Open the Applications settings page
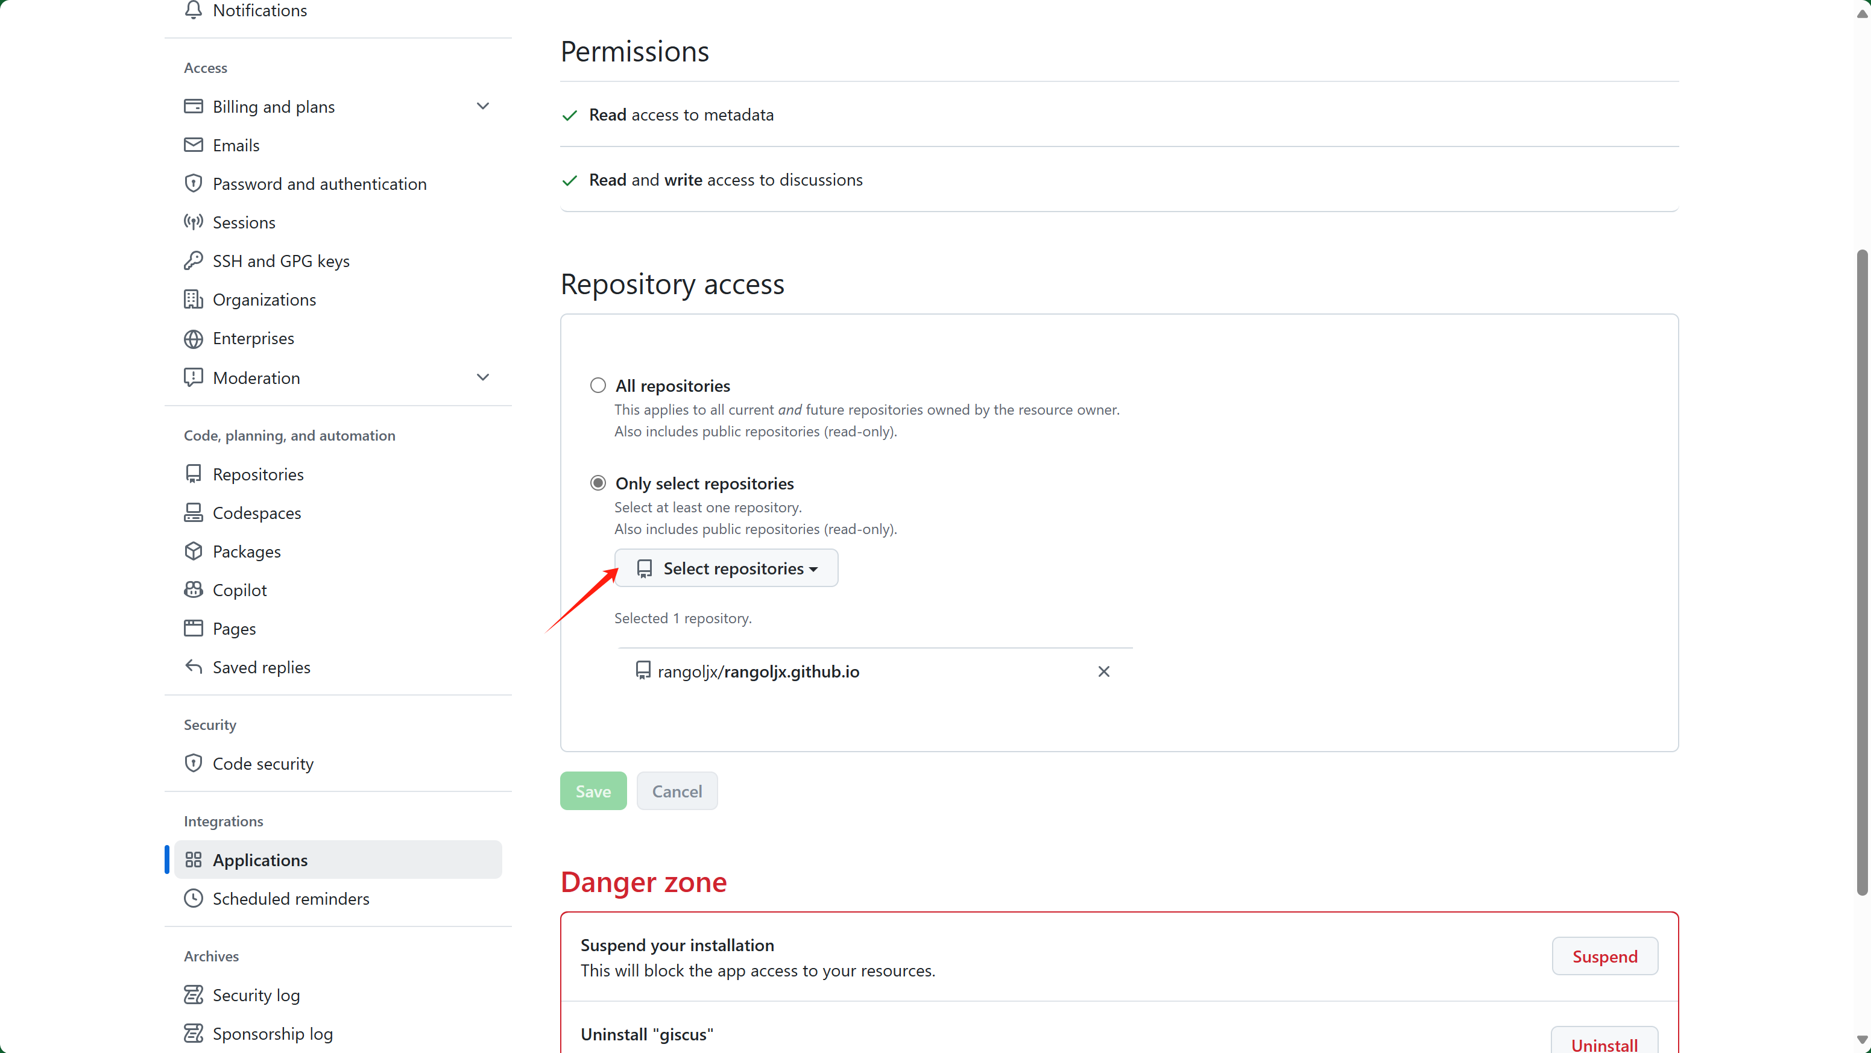Image resolution: width=1871 pixels, height=1053 pixels. coord(338,860)
